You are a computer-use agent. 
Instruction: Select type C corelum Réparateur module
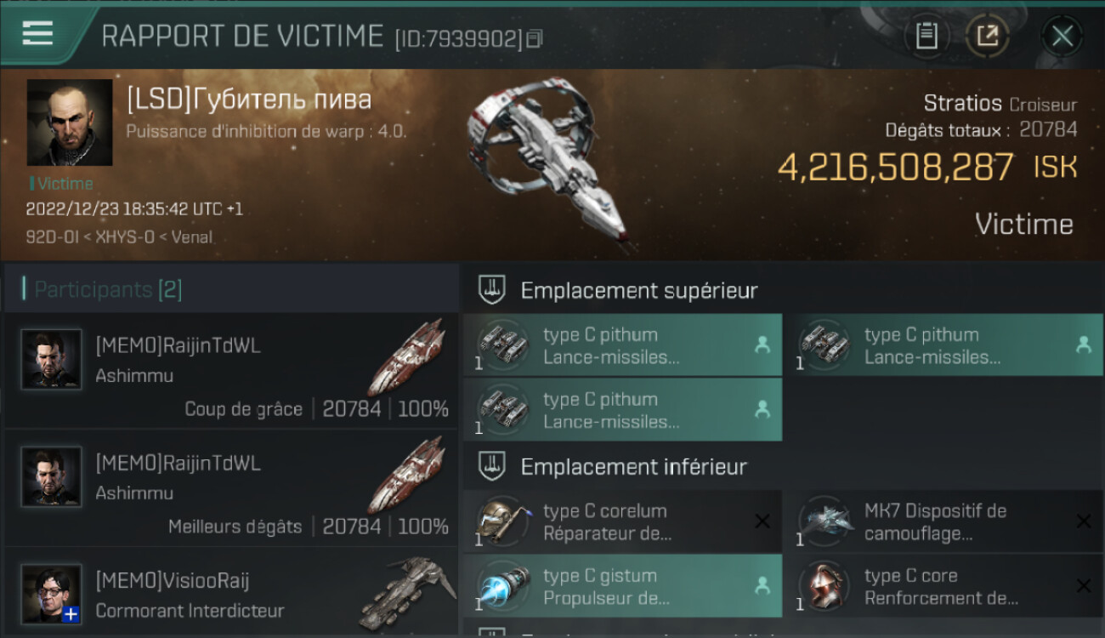(x=622, y=521)
